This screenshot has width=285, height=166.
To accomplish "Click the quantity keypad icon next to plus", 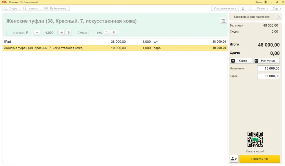I will pos(68,32).
